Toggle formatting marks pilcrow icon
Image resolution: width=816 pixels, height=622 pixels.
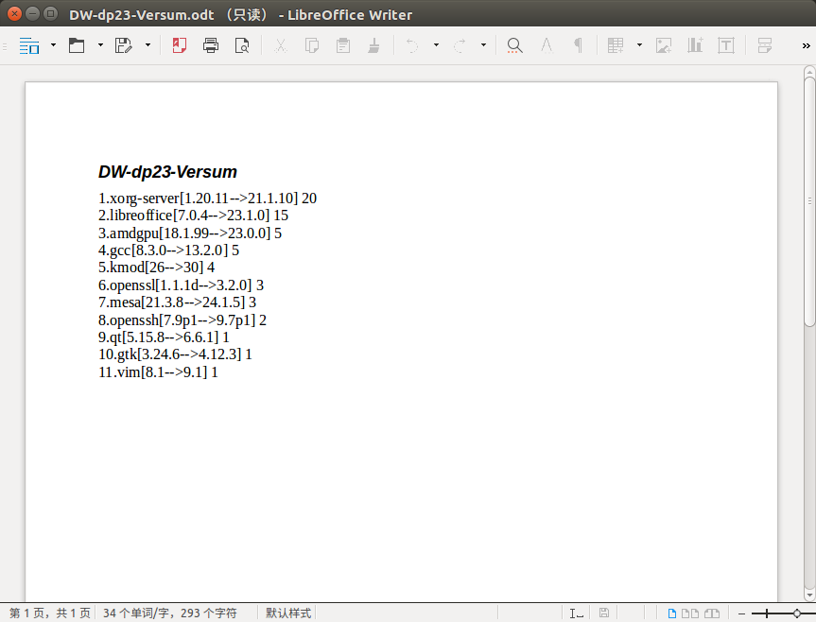click(x=578, y=45)
